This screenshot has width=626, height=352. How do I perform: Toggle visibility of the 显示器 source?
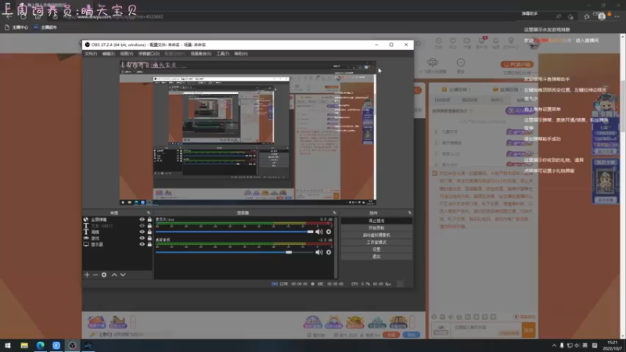(x=142, y=244)
